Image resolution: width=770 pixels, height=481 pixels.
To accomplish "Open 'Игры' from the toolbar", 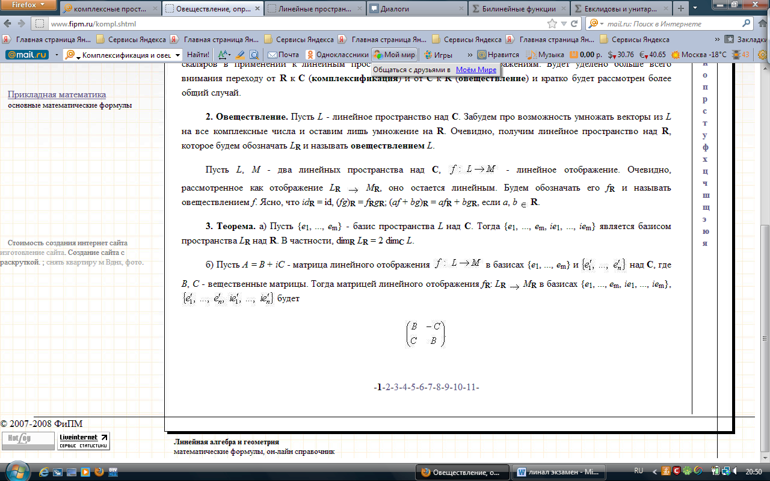I will (x=437, y=55).
